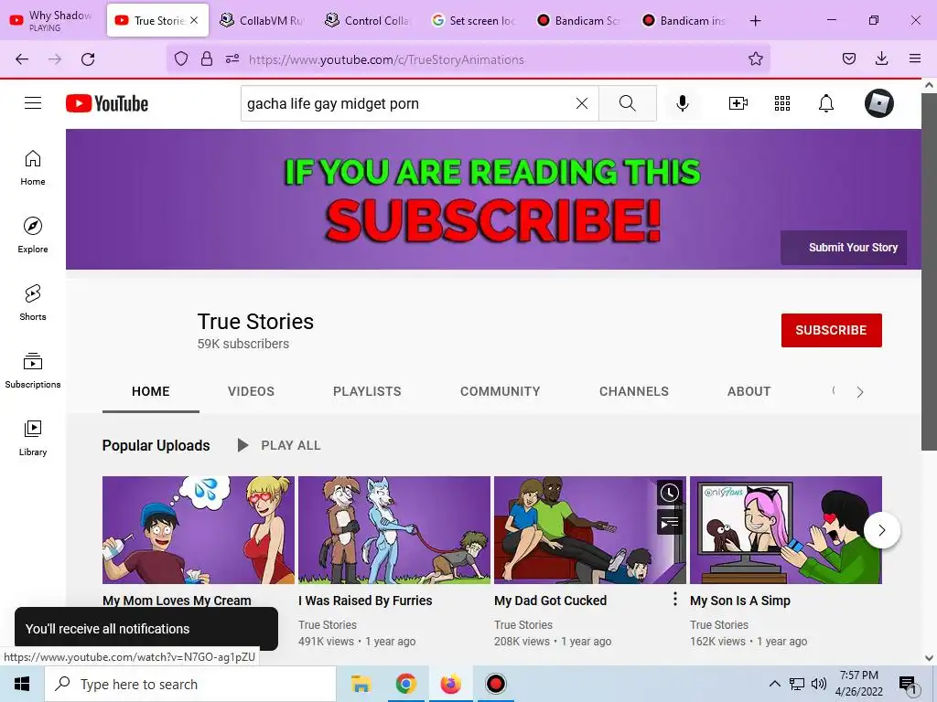The width and height of the screenshot is (937, 702).
Task: Switch to the ABOUT tab
Action: (749, 391)
